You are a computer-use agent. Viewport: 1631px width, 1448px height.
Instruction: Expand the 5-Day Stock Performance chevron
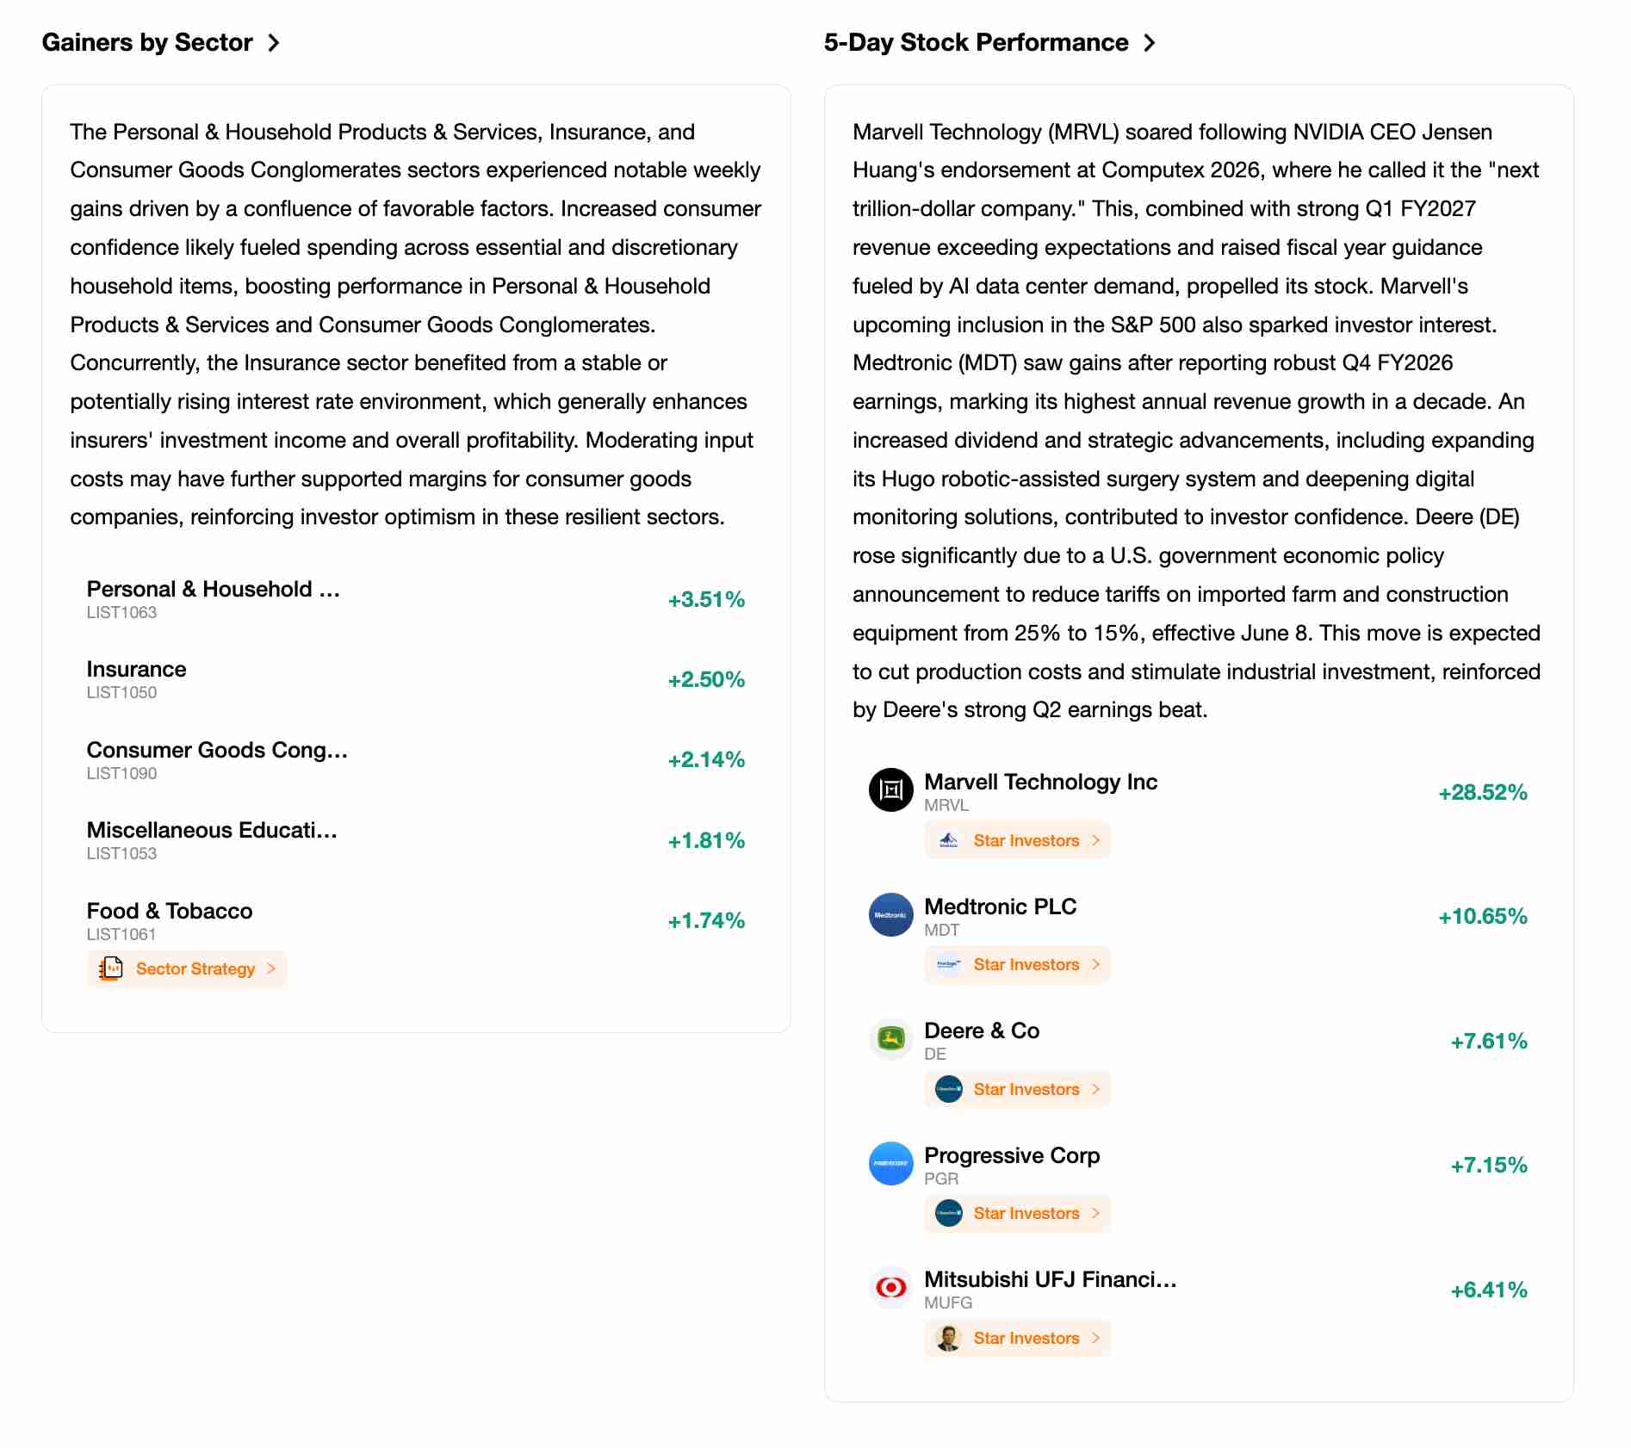(x=1150, y=43)
